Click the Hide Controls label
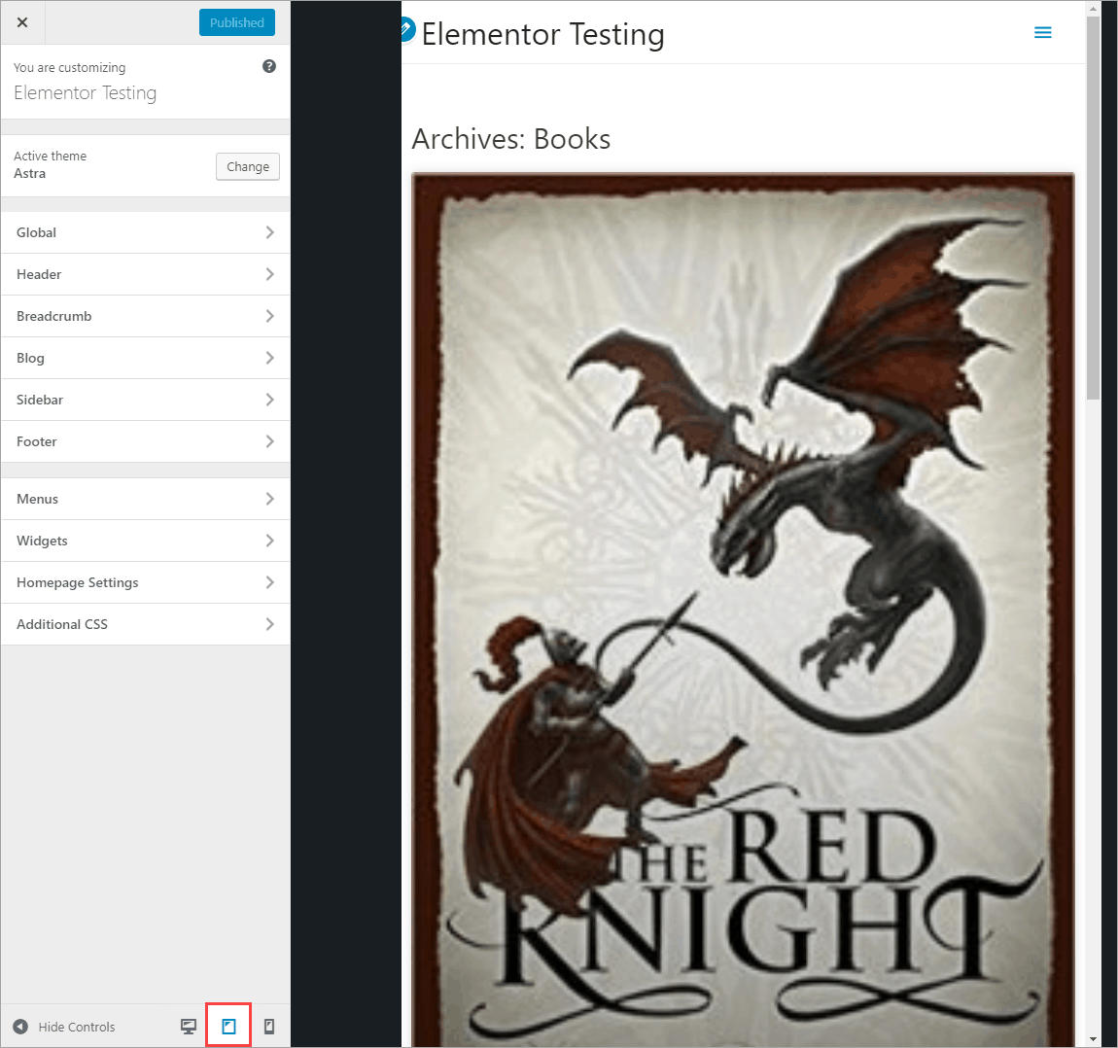Viewport: 1118px width, 1048px height. click(x=76, y=1027)
